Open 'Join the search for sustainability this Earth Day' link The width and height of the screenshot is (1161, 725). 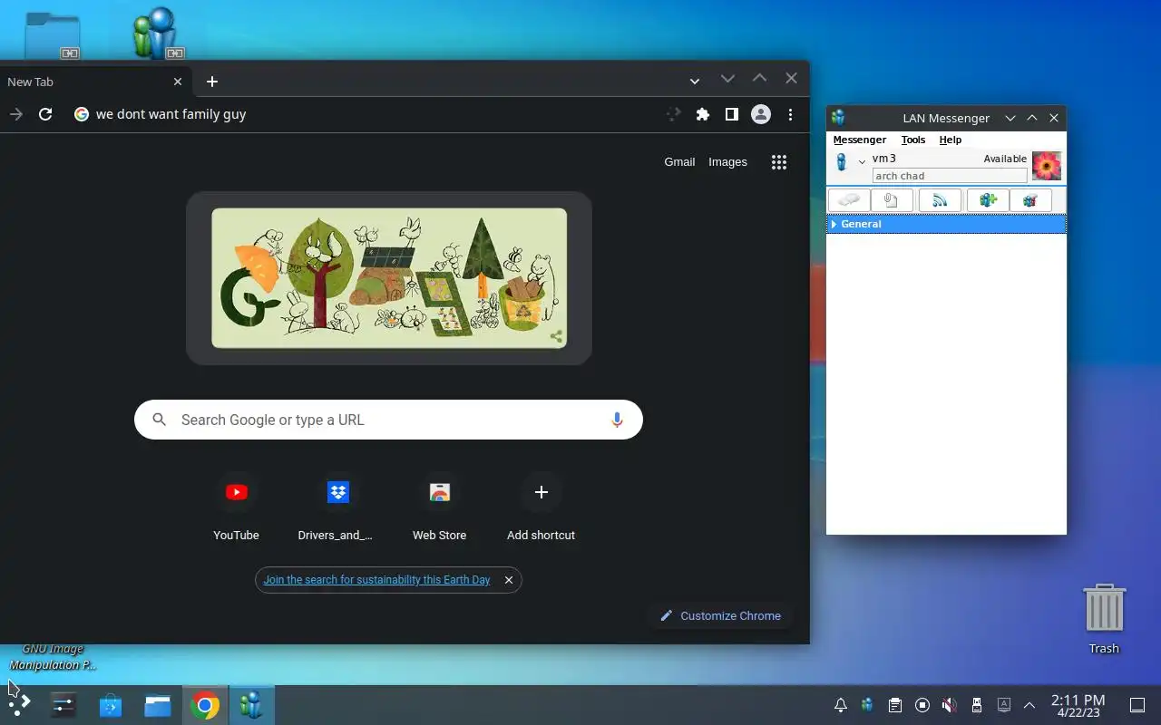376,580
